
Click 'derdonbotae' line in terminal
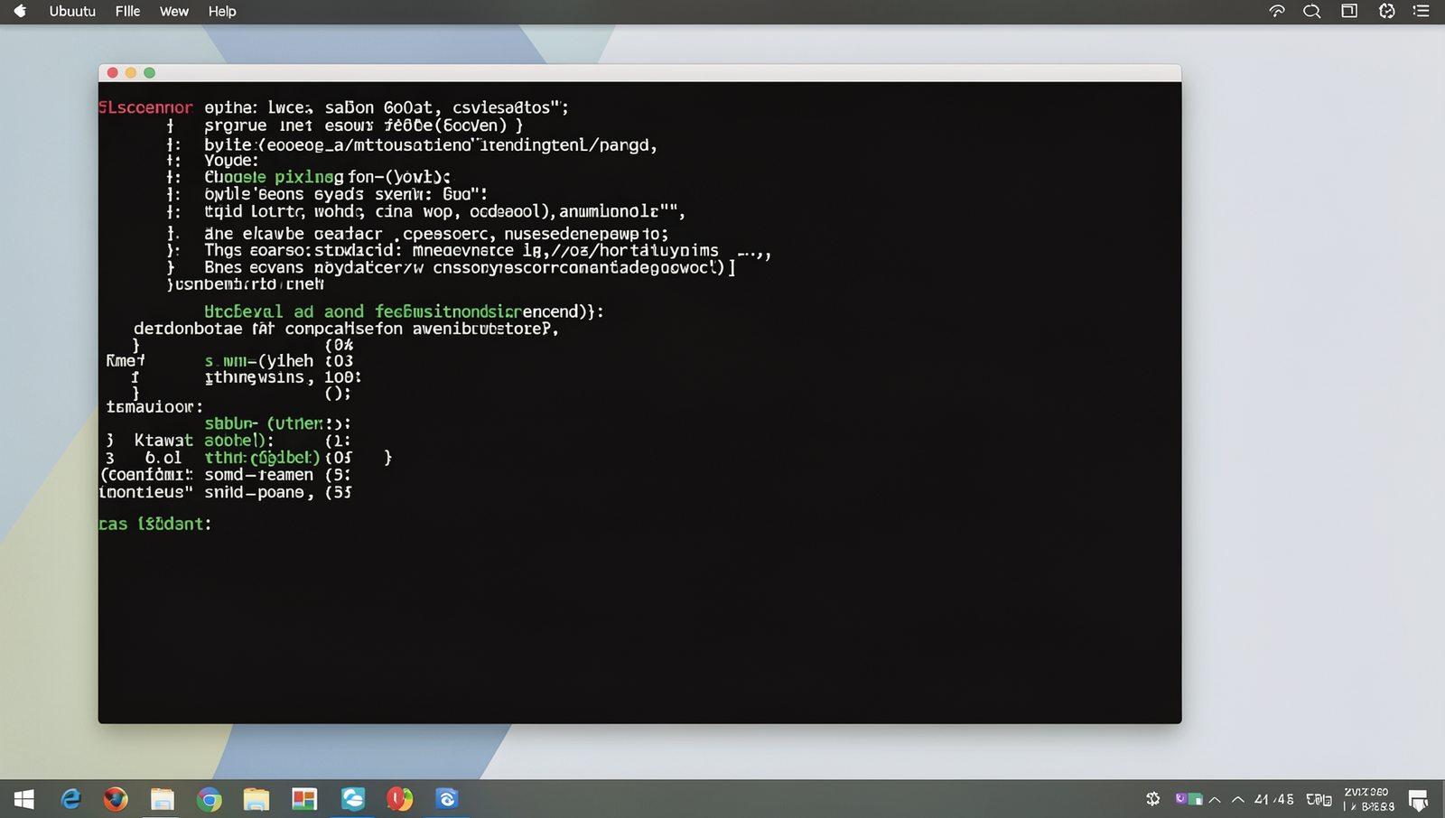pyautogui.click(x=347, y=329)
